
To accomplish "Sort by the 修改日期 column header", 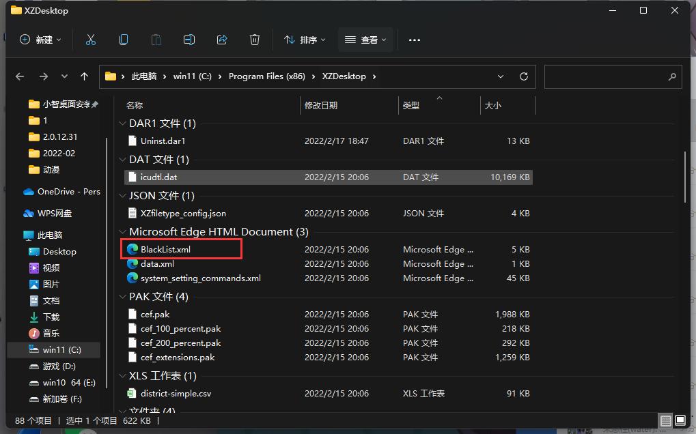I will 321,105.
